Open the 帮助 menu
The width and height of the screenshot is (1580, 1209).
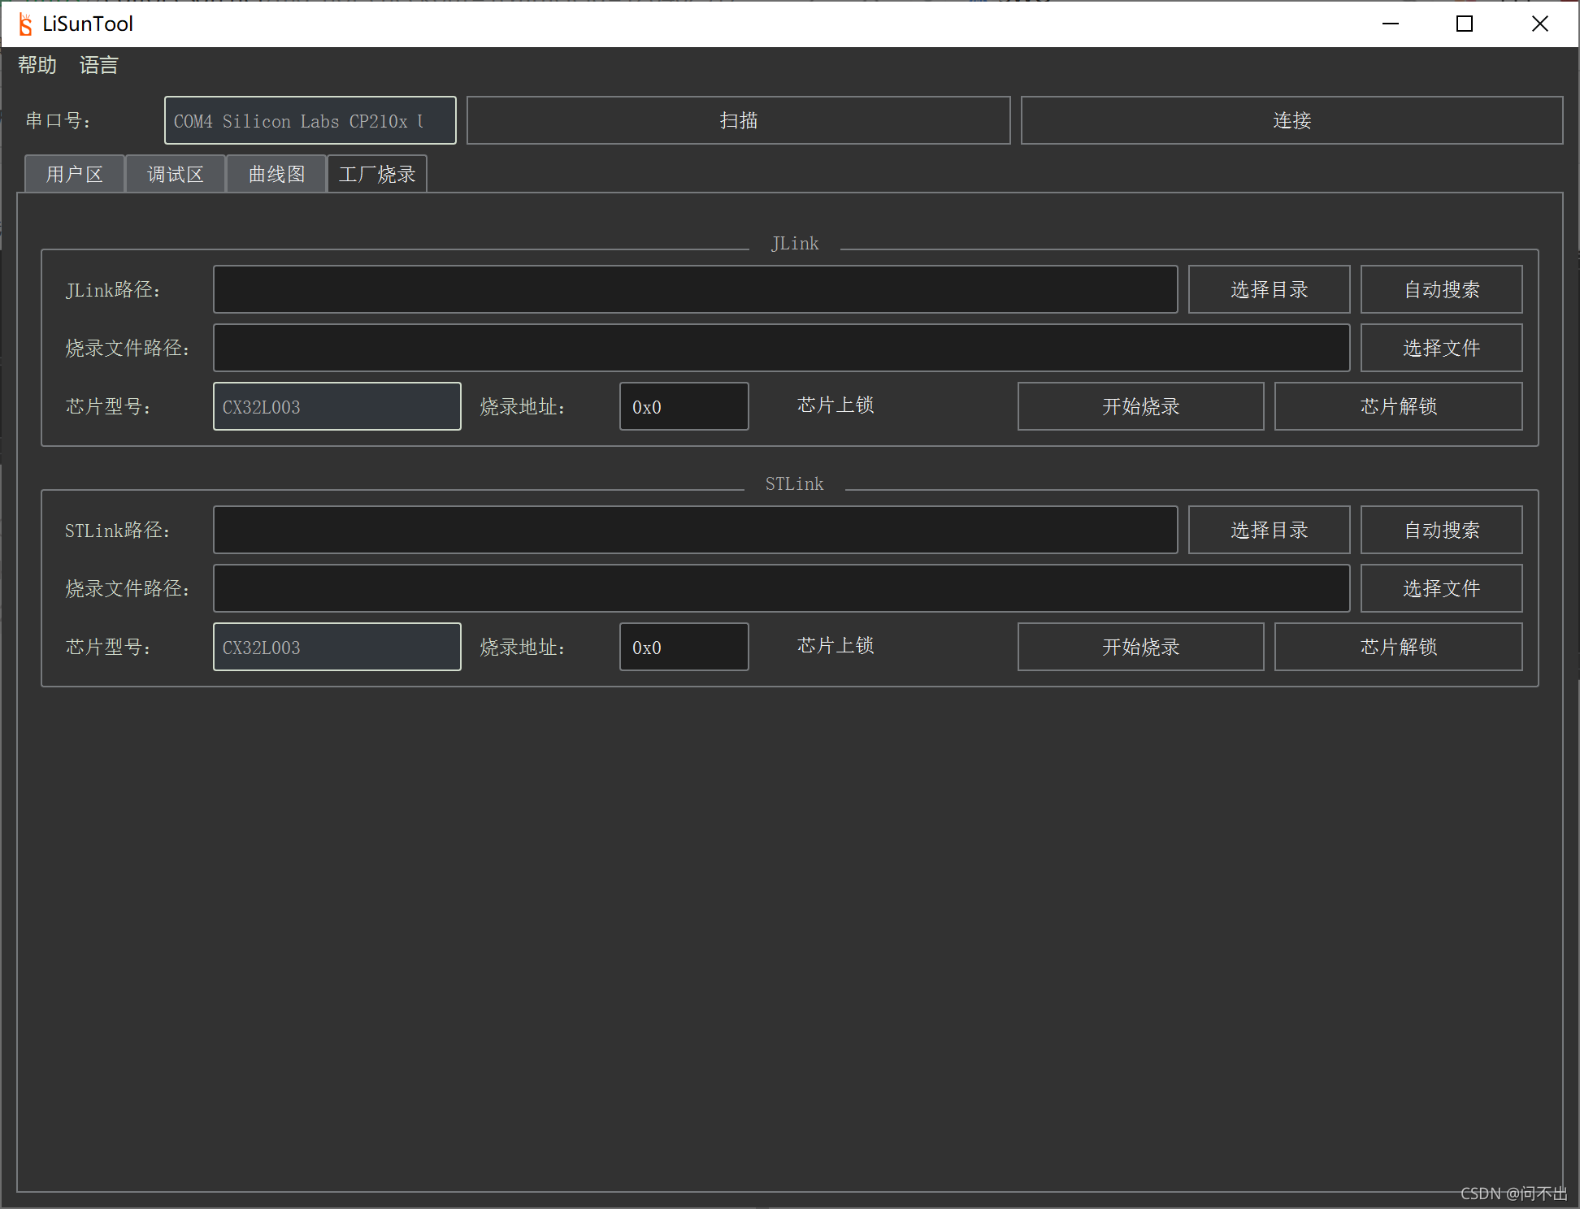point(37,65)
